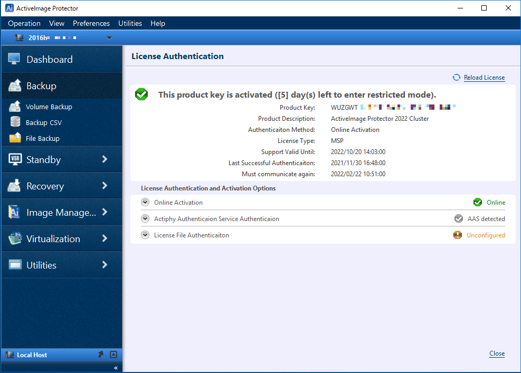521x373 pixels.
Task: Expand the Standby sidebar section
Action: pos(105,159)
